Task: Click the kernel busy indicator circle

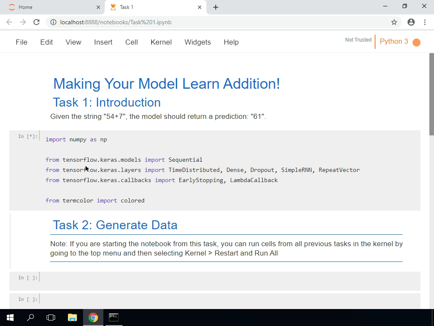Action: [x=417, y=42]
